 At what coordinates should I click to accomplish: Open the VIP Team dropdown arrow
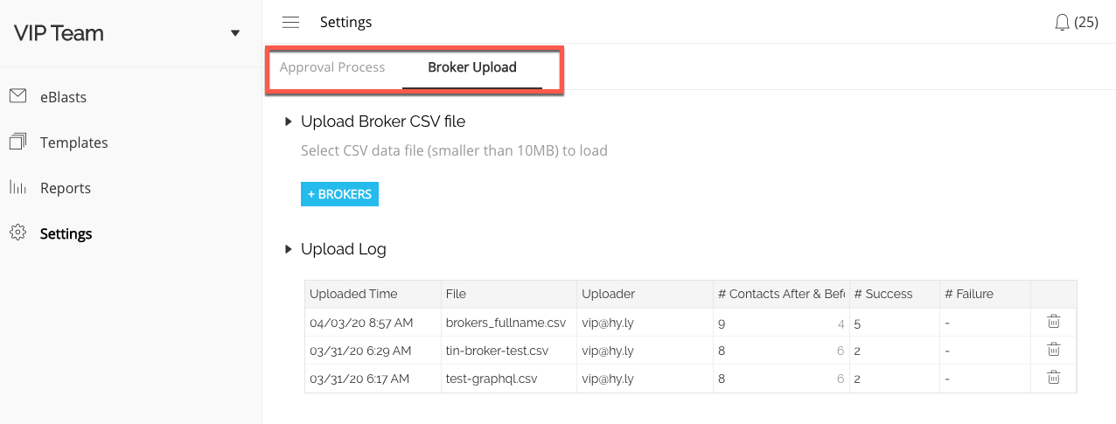coord(234,33)
